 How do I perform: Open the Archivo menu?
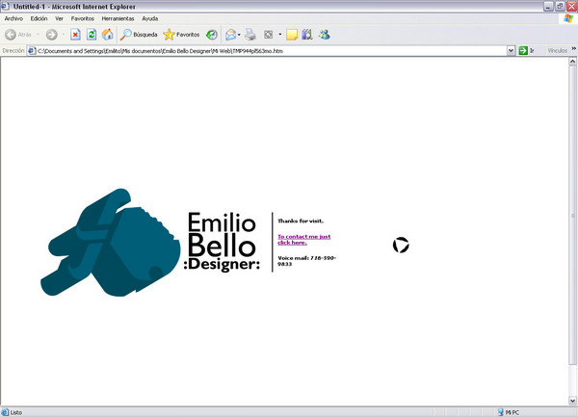tap(13, 18)
